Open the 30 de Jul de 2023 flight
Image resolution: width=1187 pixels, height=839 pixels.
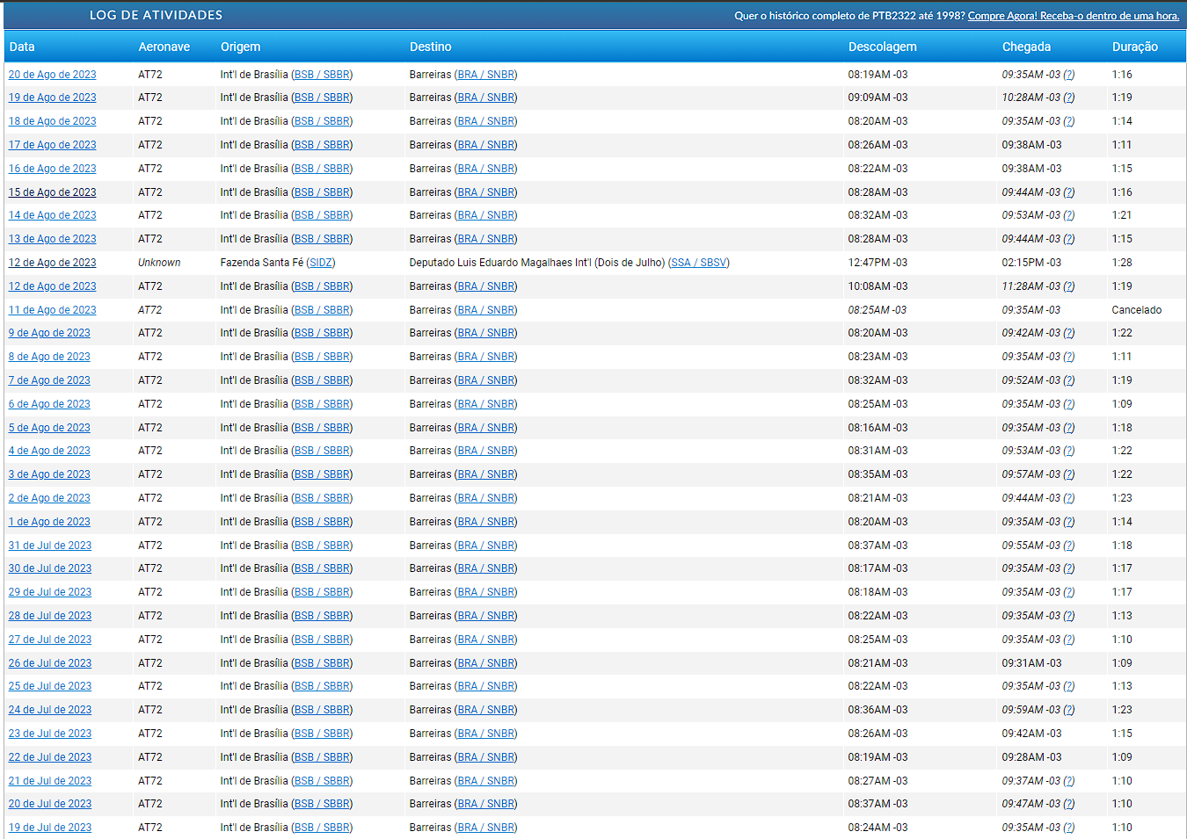tap(50, 568)
